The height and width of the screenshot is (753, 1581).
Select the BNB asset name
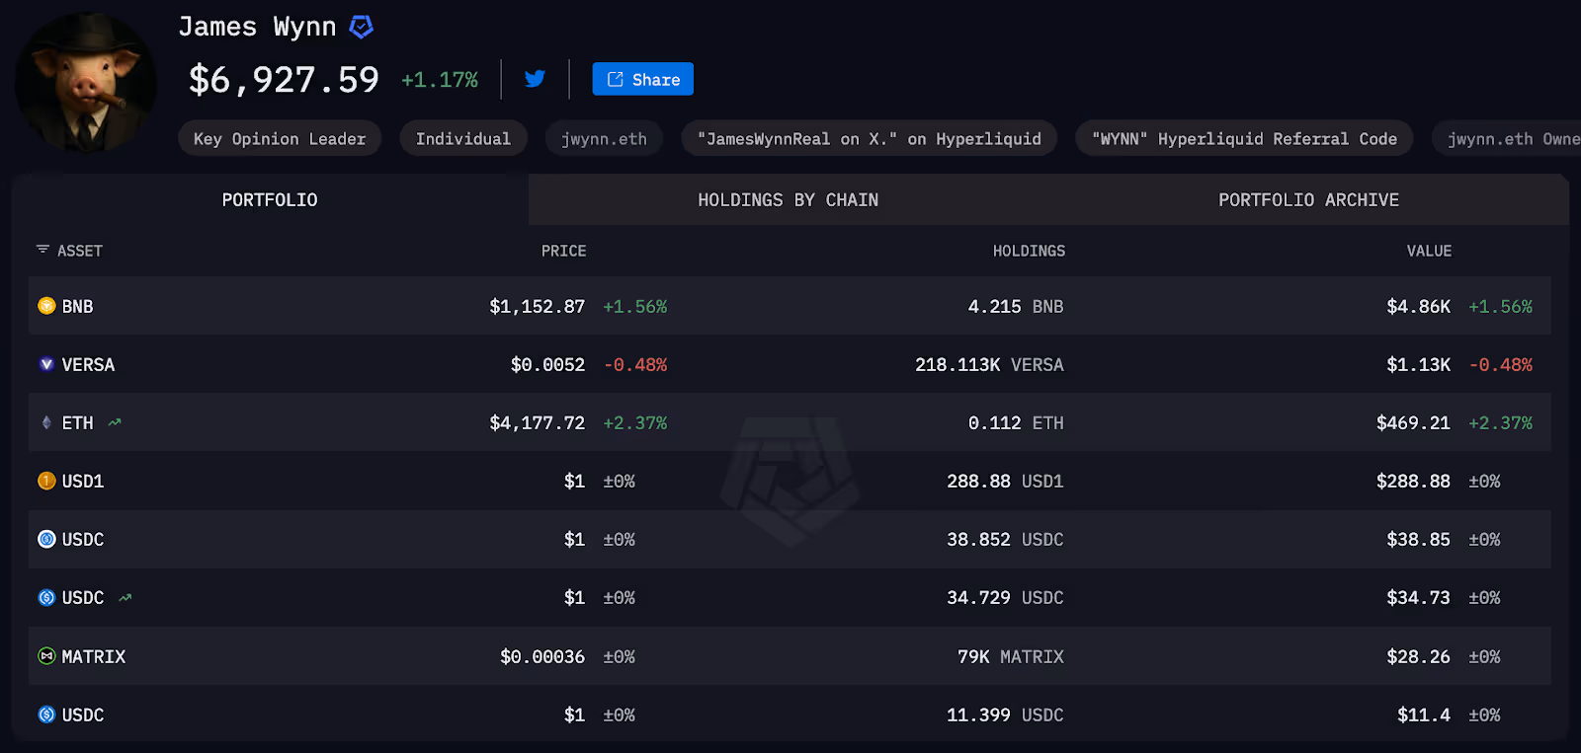point(77,306)
